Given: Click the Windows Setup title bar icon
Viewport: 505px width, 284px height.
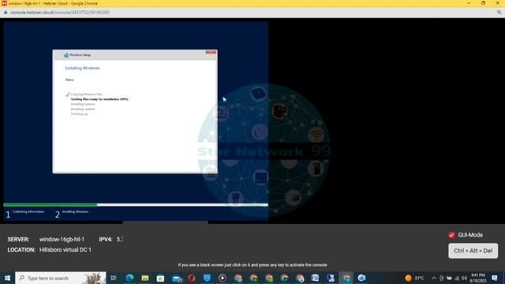Looking at the screenshot, I should pos(66,55).
